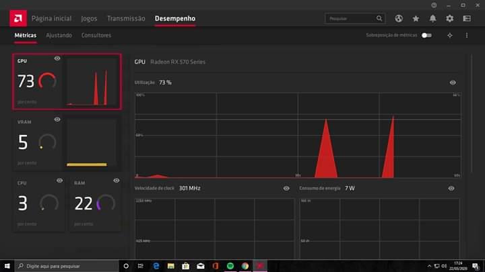This screenshot has height=272, width=485.
Task: Click the vertical scrollbar of metrics panel
Action: coord(472,114)
